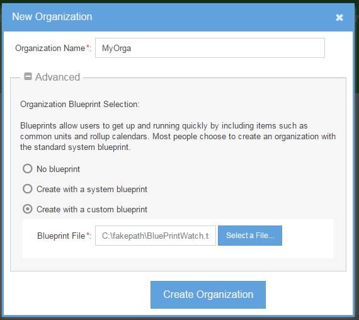
Task: Submit with the Create Organization button
Action: point(208,295)
